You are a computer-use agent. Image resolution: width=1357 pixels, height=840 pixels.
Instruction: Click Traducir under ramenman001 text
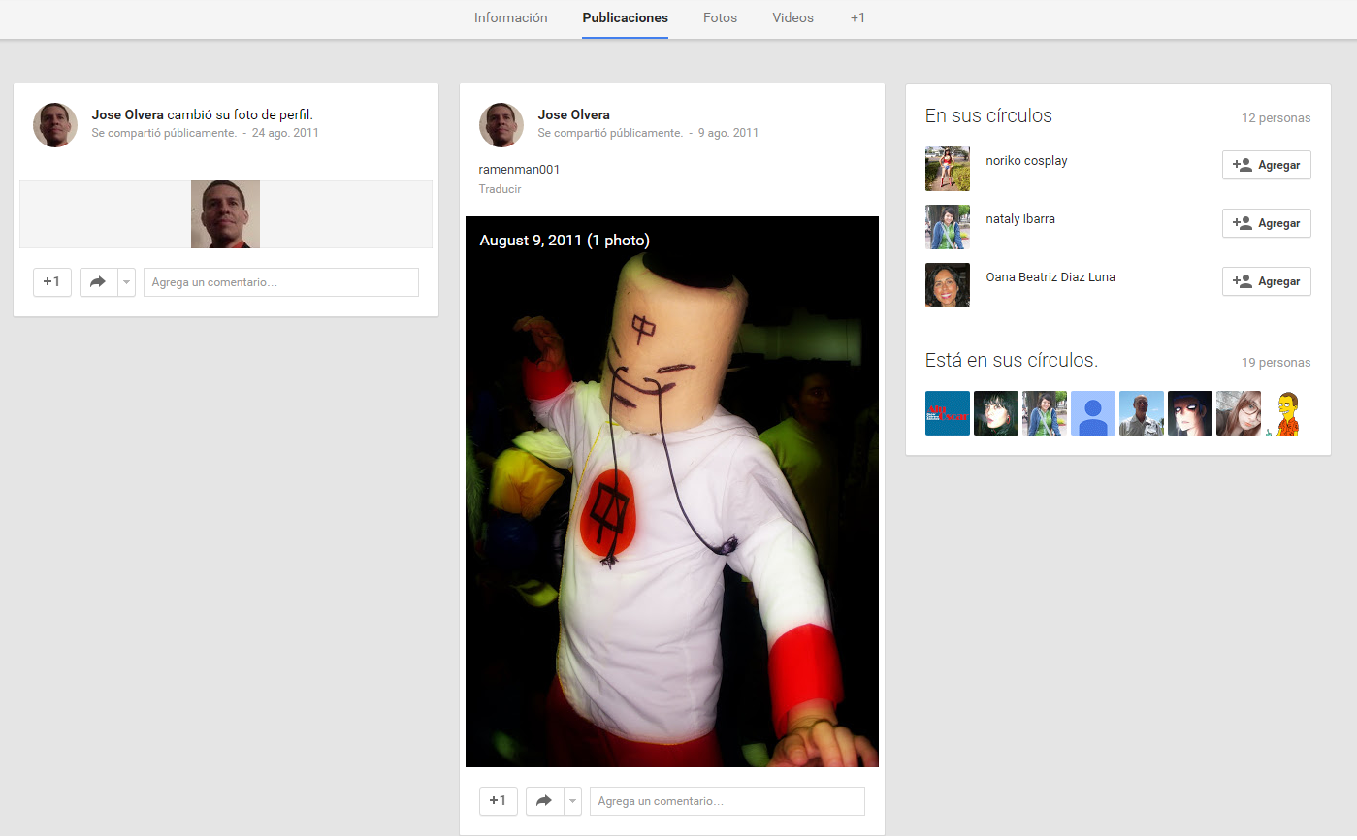pos(501,189)
